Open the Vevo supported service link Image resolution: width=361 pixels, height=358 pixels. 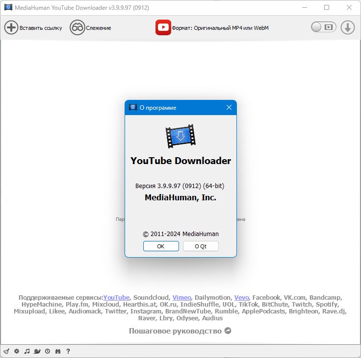241,298
